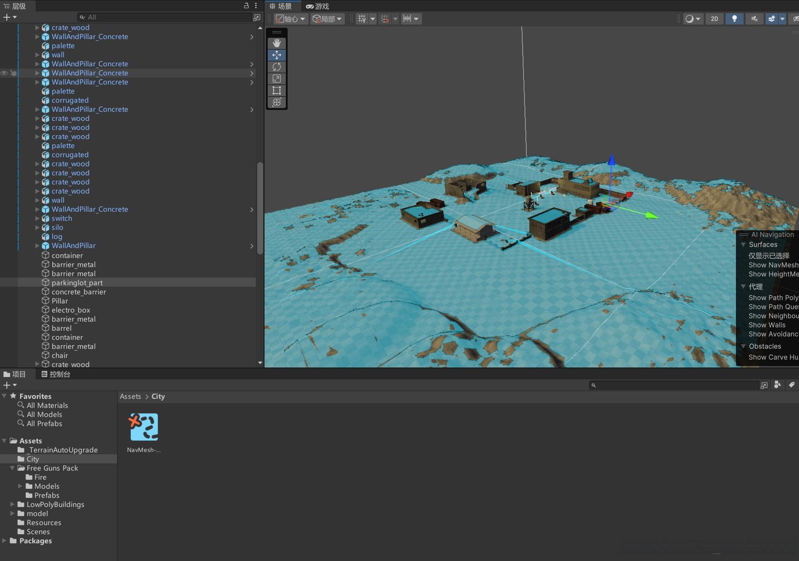
Task: Click the hierarchy vertical scrollbar
Action: point(260,208)
